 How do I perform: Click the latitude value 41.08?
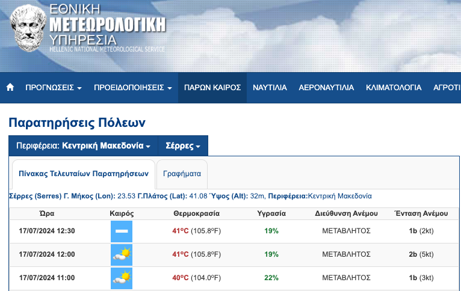[x=198, y=196]
